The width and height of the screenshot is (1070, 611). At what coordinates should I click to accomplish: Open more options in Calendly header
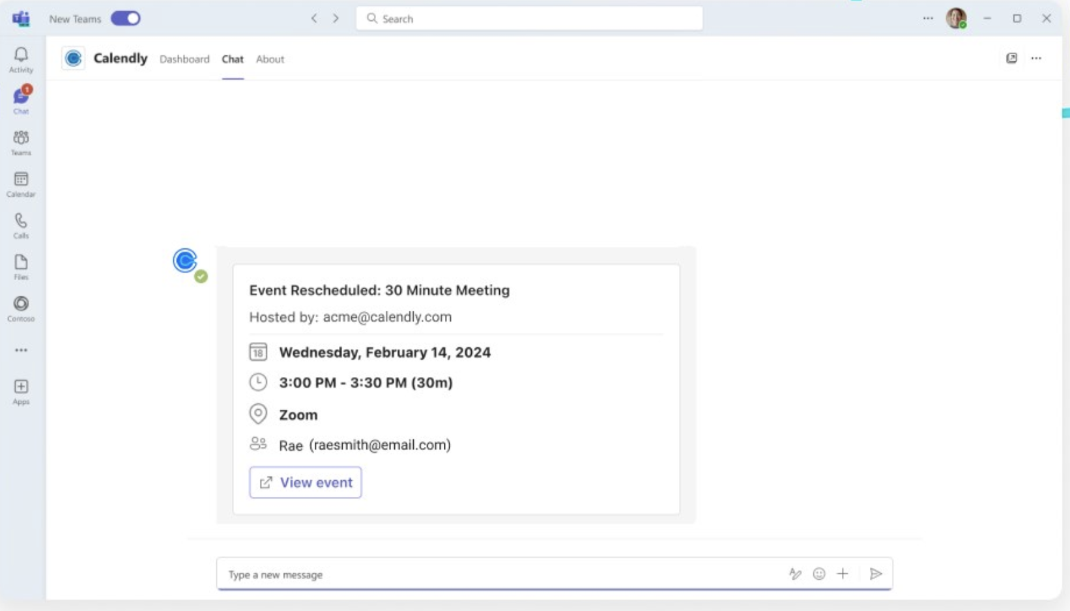tap(1036, 58)
